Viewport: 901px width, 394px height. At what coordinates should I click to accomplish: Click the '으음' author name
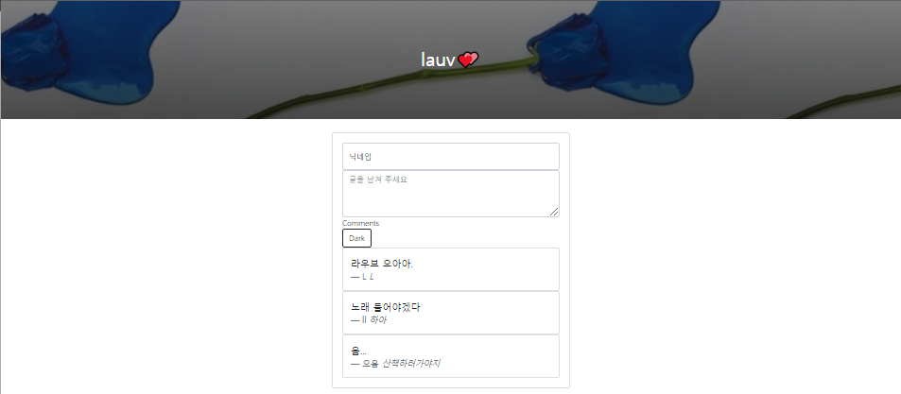[371, 364]
